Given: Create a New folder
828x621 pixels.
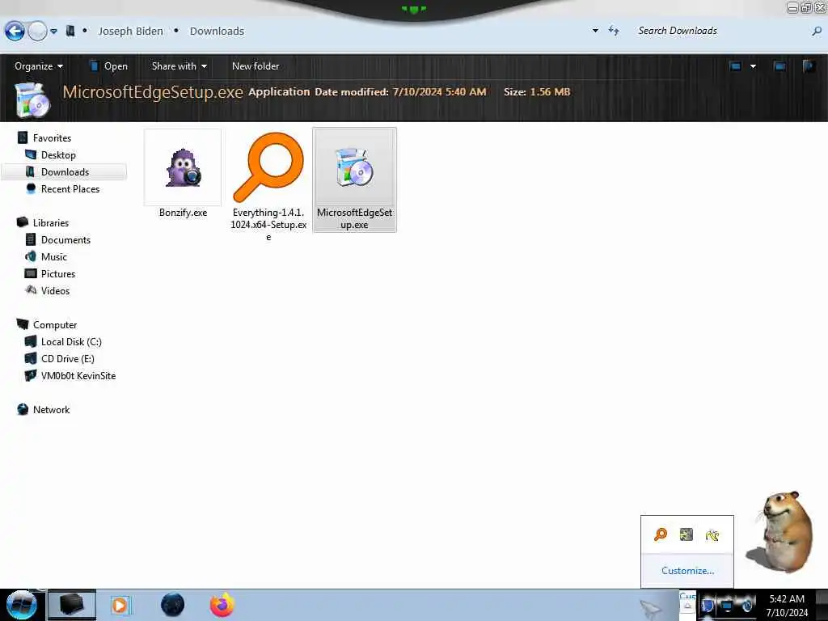Looking at the screenshot, I should (x=256, y=66).
